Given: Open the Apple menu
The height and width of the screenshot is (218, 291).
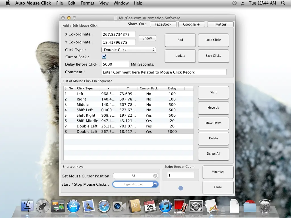Looking at the screenshot, I should (8, 3).
